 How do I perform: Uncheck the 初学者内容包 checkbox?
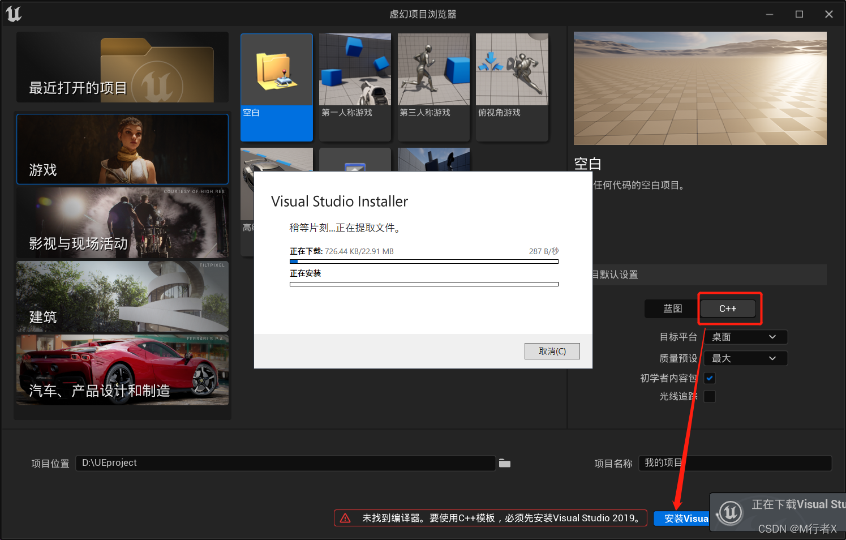710,378
